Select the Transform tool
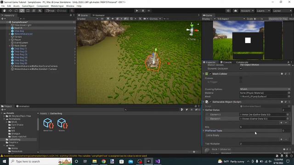294x165 pixels. point(34,11)
